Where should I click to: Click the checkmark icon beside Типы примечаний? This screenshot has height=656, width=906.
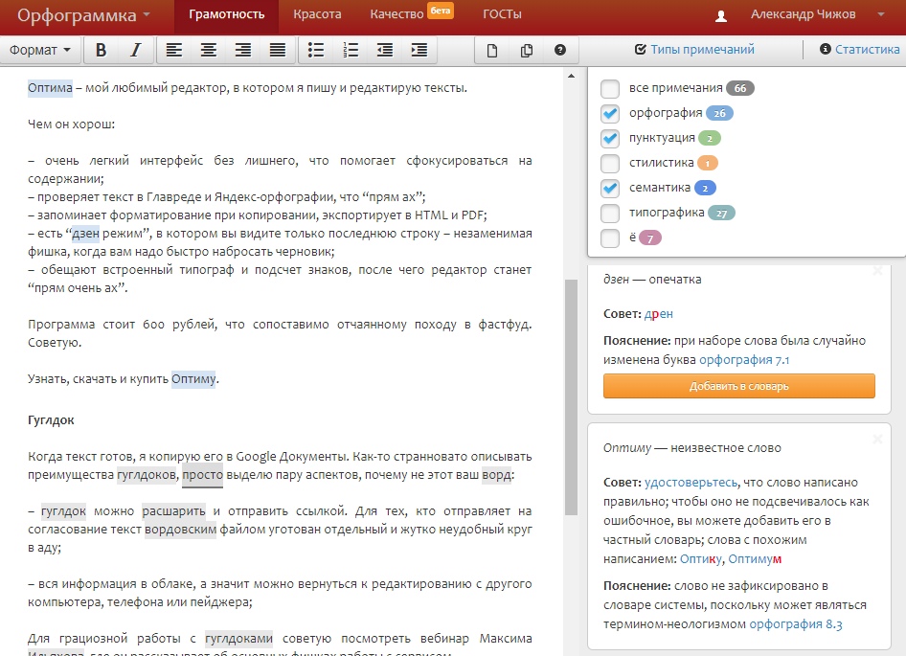640,49
